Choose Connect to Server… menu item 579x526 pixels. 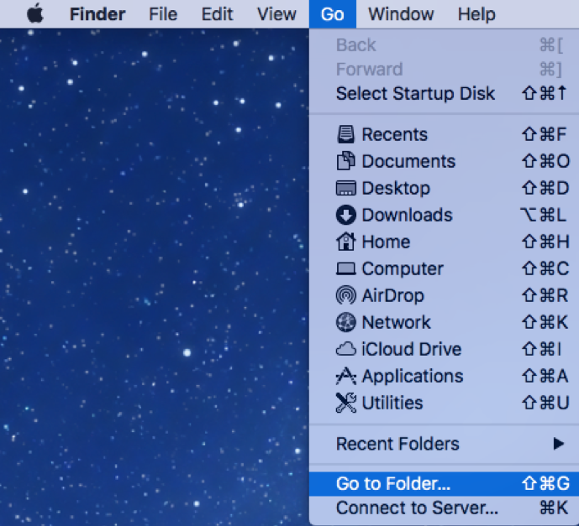tap(417, 508)
